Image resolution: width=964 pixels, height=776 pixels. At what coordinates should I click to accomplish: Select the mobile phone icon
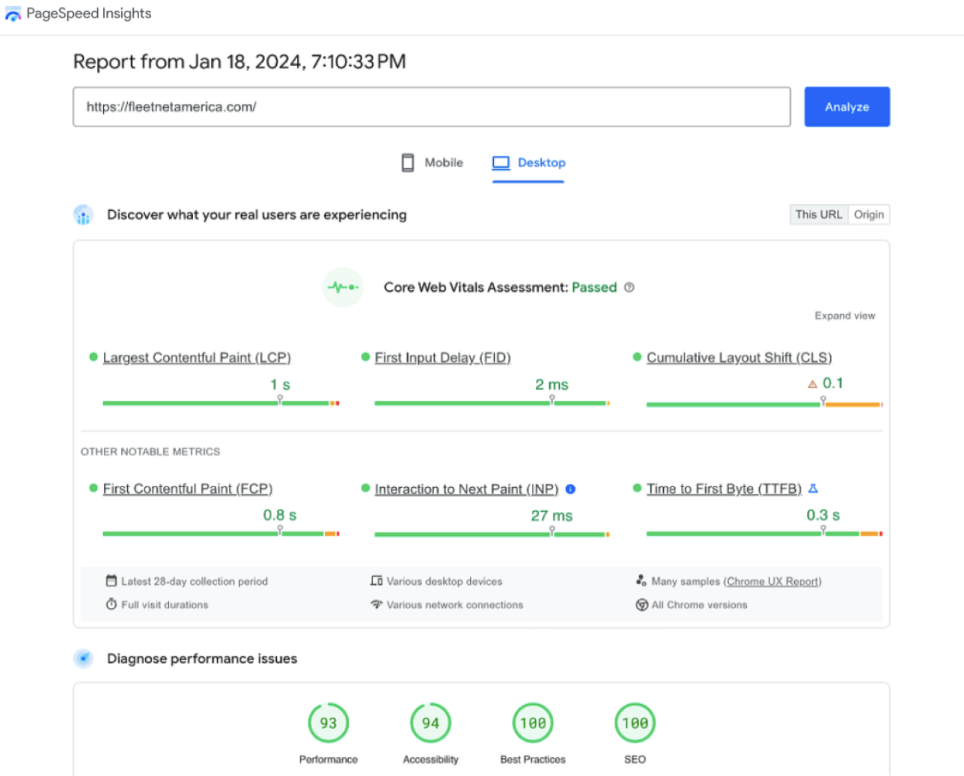pos(407,162)
